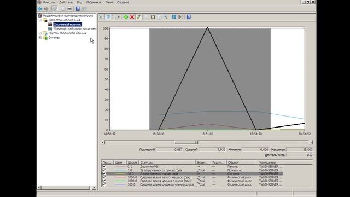Open monitor Help question icon
This screenshot has width=350, height=197.
point(189,17)
